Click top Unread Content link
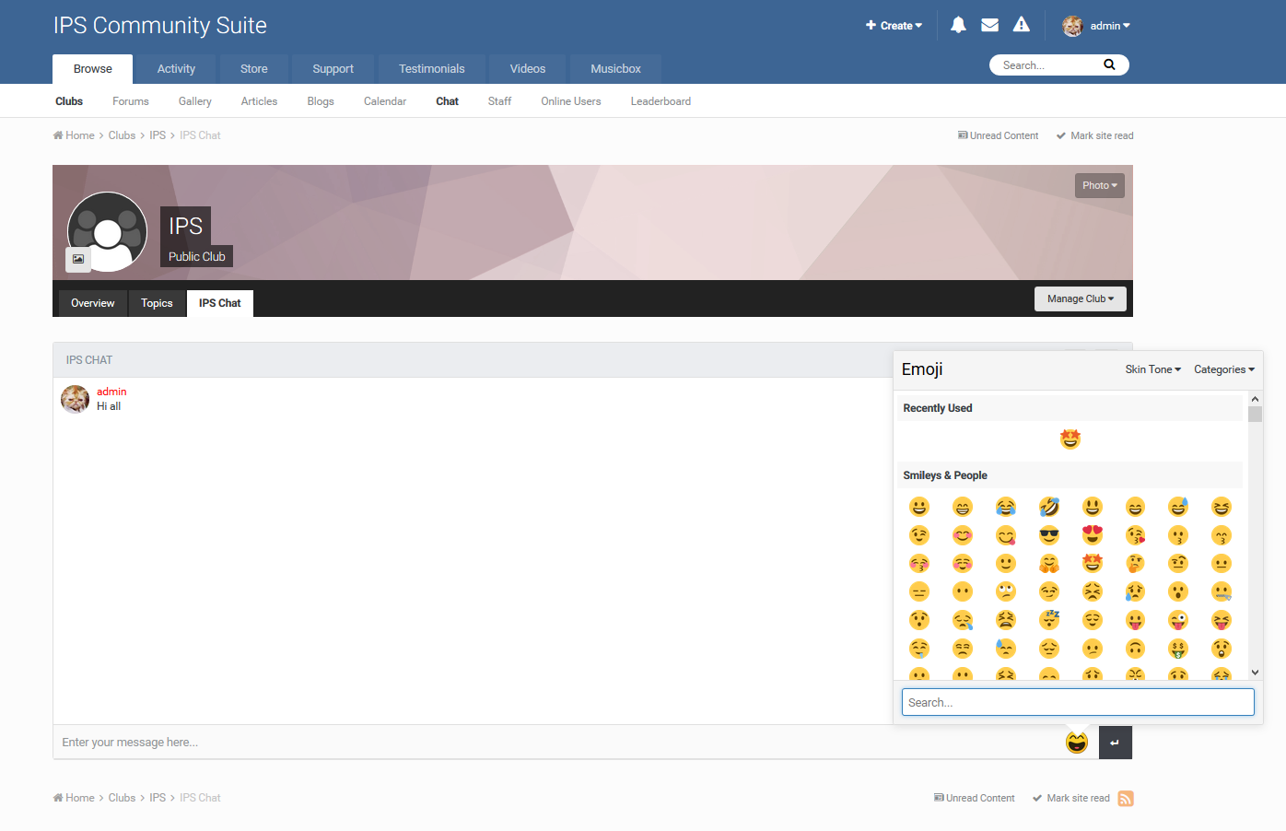 [x=998, y=135]
